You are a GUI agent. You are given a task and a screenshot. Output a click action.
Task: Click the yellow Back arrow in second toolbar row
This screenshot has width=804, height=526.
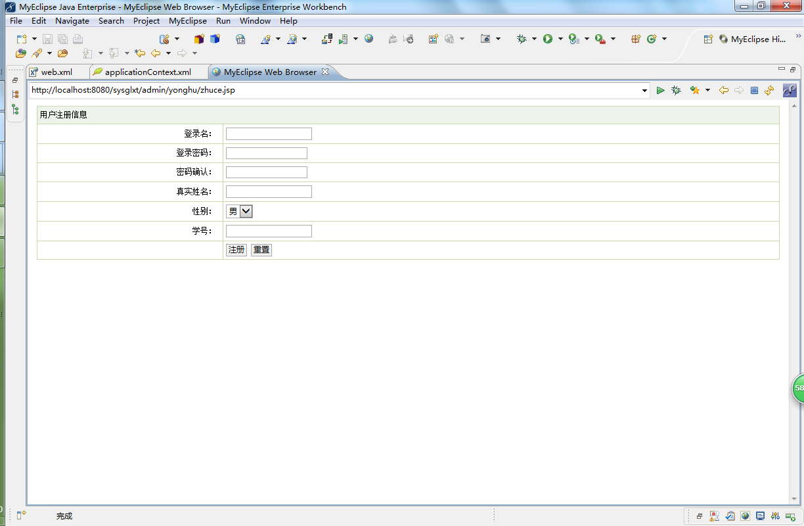(156, 53)
